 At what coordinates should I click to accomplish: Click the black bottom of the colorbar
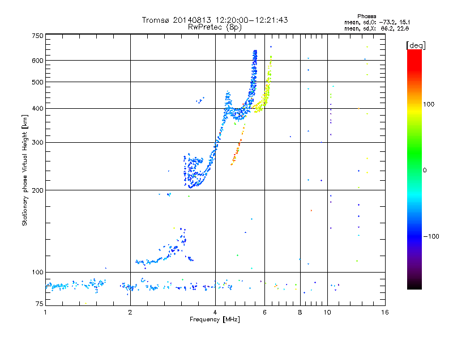pos(414,285)
